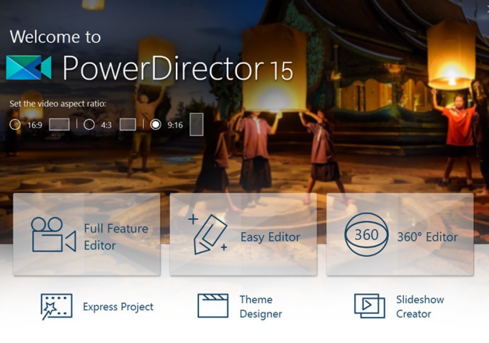The width and height of the screenshot is (489, 343).
Task: Click the magic wand filmstrip Express Project icon
Action: coord(56,307)
